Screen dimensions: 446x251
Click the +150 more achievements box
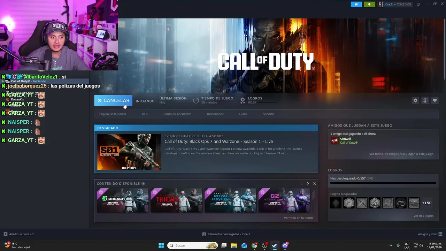(x=427, y=203)
